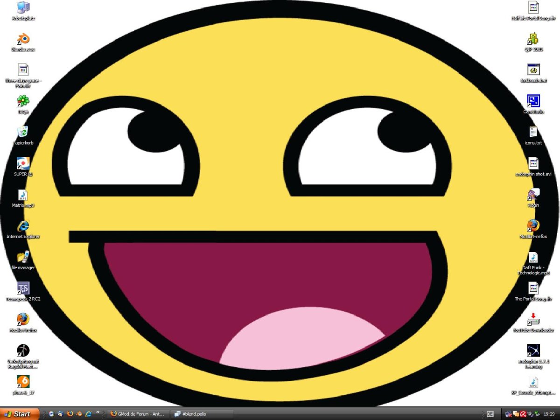The image size is (560, 420).
Task: Select the Arbeitsplatz computer icon
Action: pos(23,8)
